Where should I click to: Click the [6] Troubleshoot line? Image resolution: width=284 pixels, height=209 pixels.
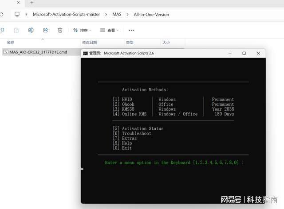132,133
